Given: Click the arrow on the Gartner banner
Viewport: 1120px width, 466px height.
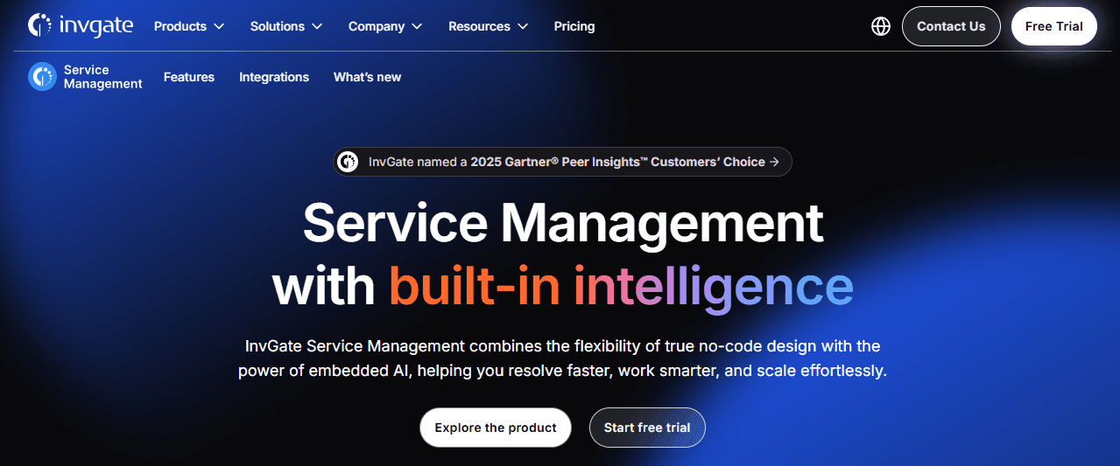Looking at the screenshot, I should point(774,162).
